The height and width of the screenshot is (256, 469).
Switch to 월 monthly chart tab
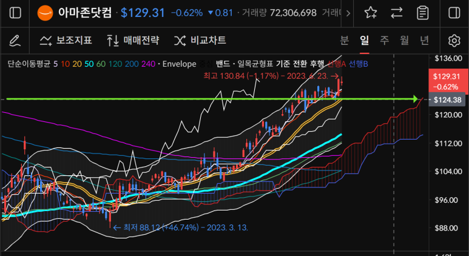point(405,40)
